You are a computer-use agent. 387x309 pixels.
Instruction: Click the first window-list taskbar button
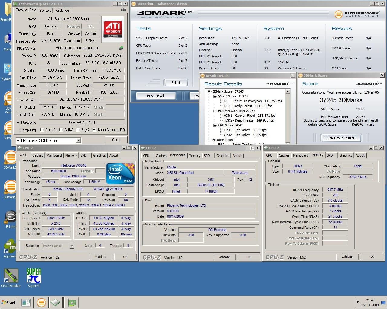point(26,302)
